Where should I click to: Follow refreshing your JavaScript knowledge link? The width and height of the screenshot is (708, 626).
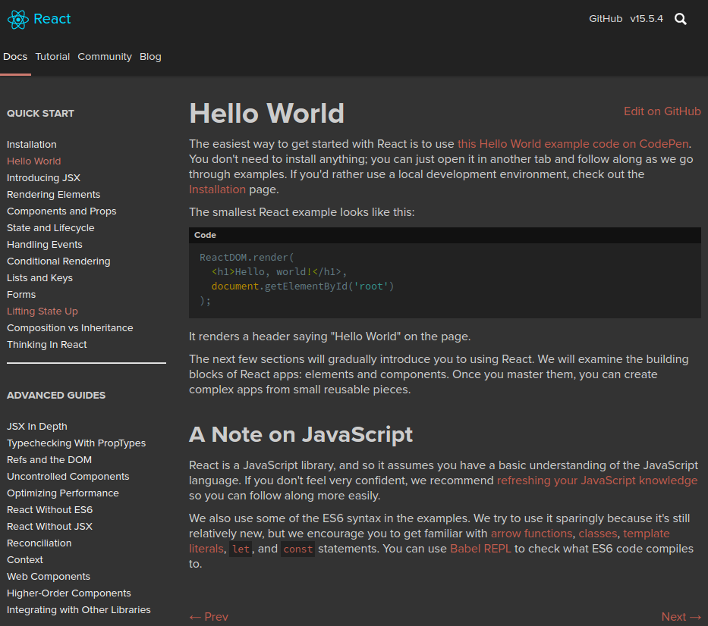pyautogui.click(x=597, y=480)
